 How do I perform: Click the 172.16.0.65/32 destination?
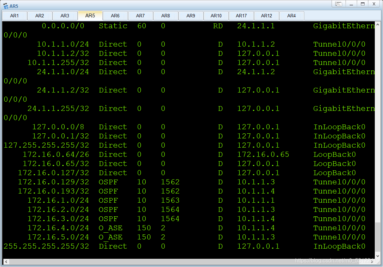click(x=56, y=164)
